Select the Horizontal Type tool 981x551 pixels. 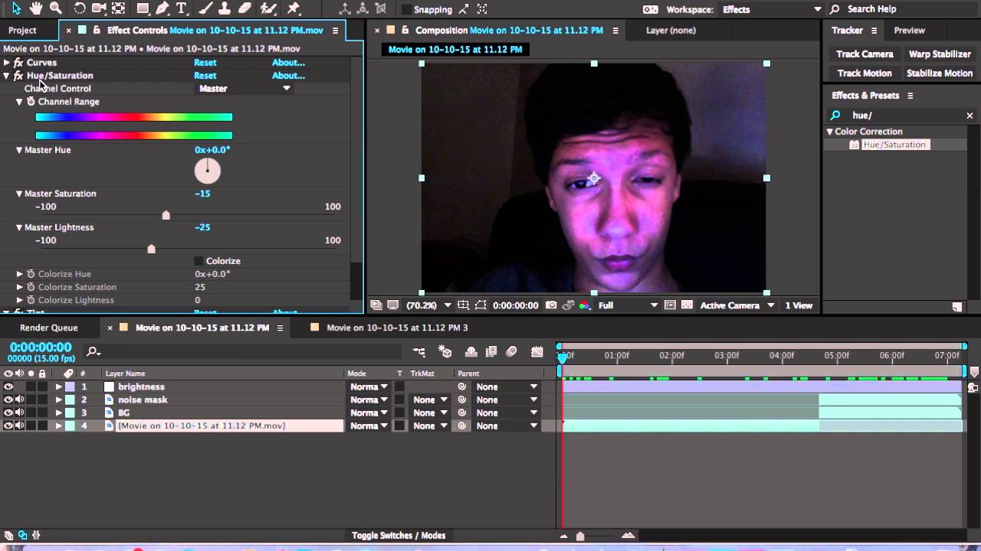(182, 8)
